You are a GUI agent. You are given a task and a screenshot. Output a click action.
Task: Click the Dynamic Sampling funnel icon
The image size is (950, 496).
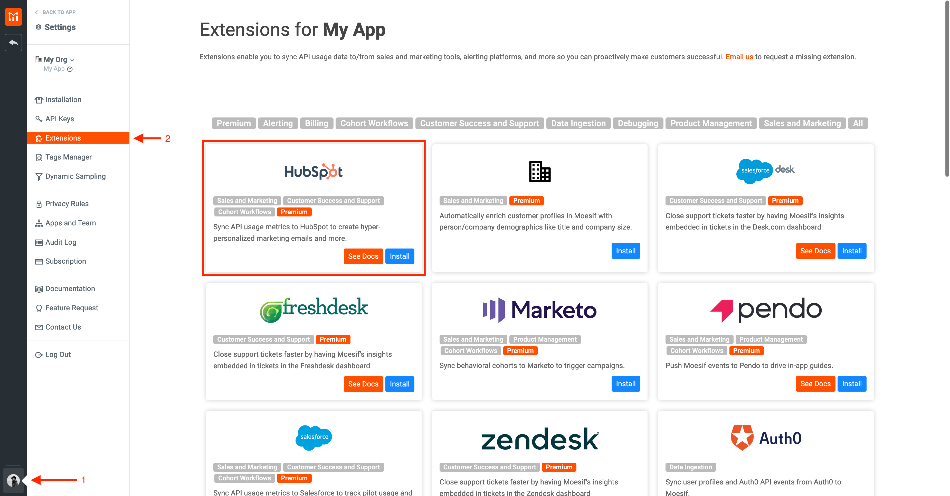click(39, 176)
